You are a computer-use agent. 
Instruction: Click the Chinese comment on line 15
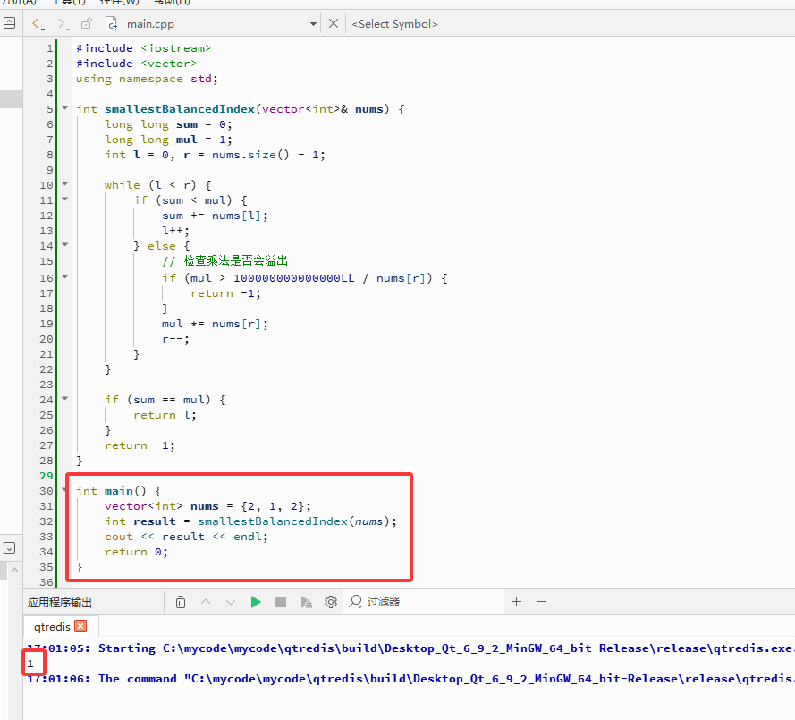(225, 260)
